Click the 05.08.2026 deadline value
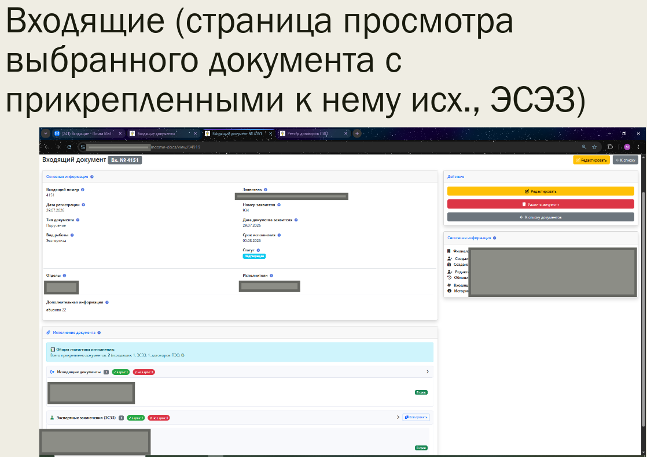The width and height of the screenshot is (647, 457). pos(252,241)
